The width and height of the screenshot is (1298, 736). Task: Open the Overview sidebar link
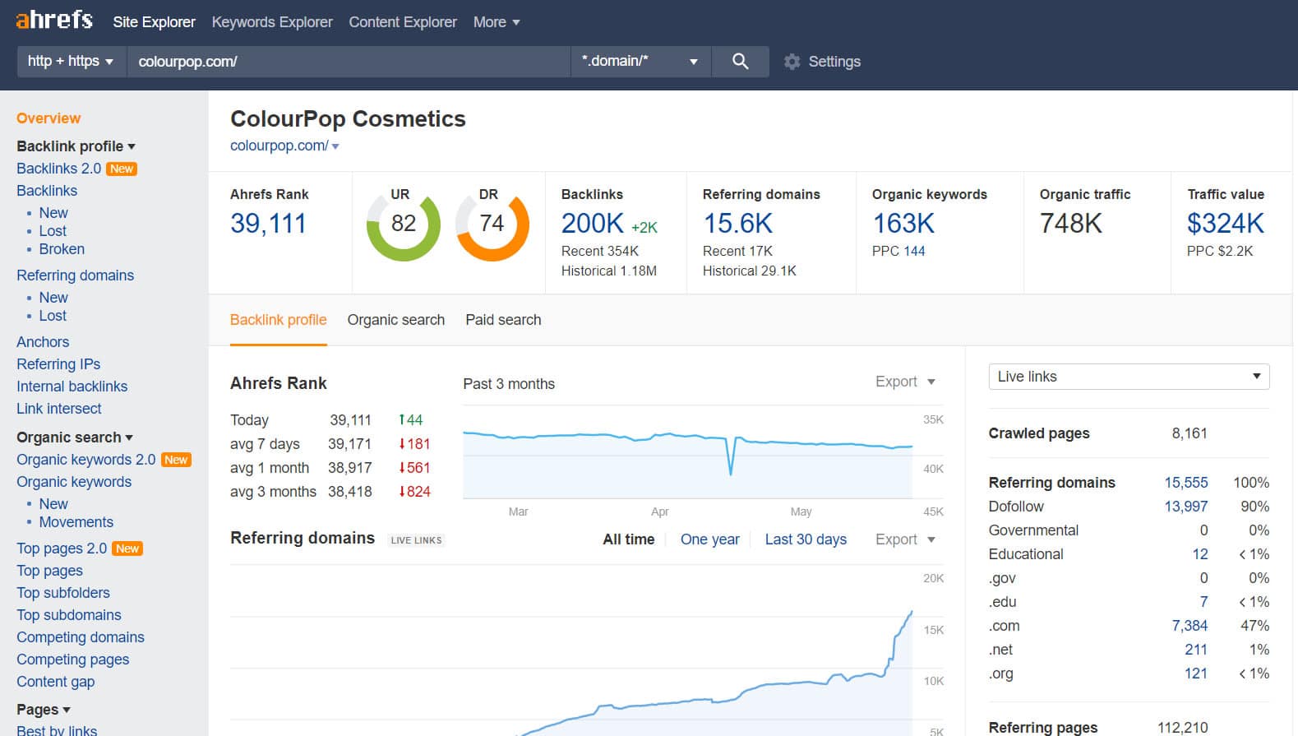49,118
